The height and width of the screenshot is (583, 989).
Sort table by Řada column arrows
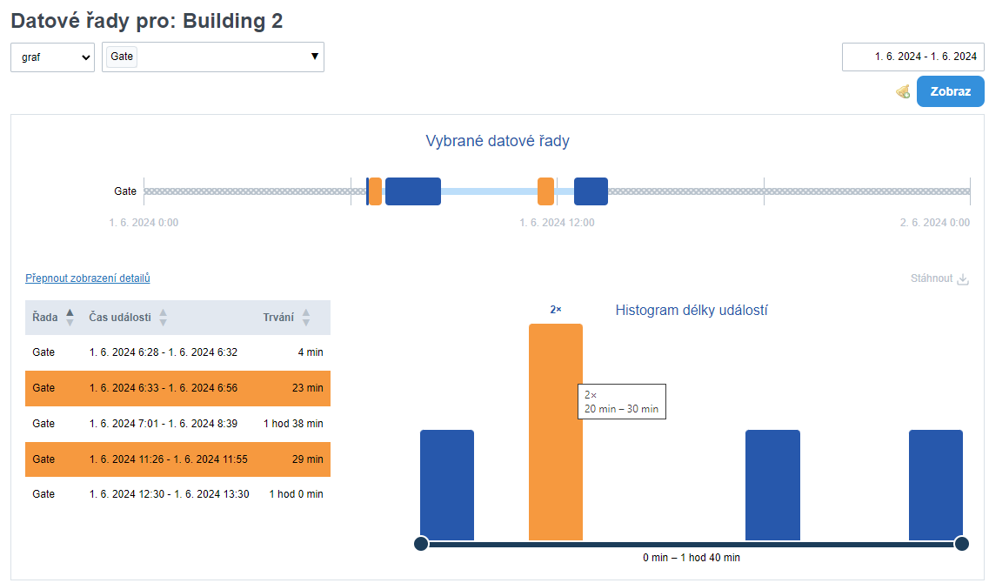[x=70, y=318]
